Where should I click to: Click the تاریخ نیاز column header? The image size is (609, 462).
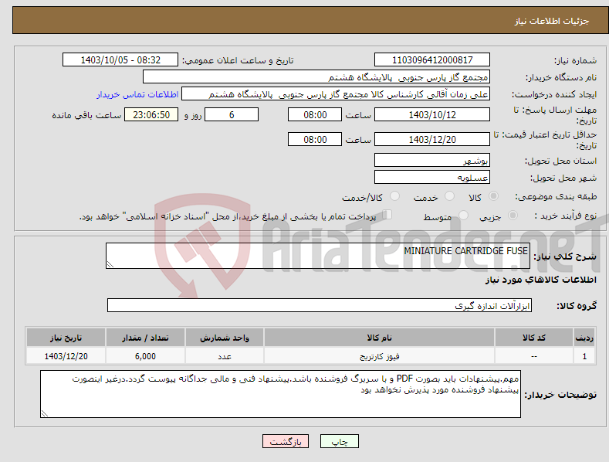click(x=66, y=338)
